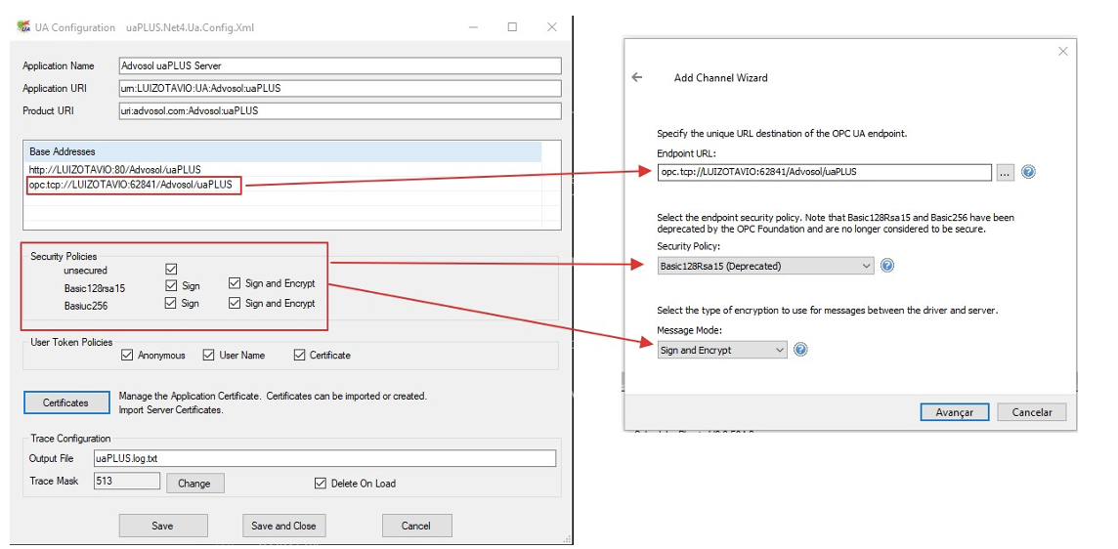
Task: Click the Trace Mask value field
Action: [x=127, y=482]
